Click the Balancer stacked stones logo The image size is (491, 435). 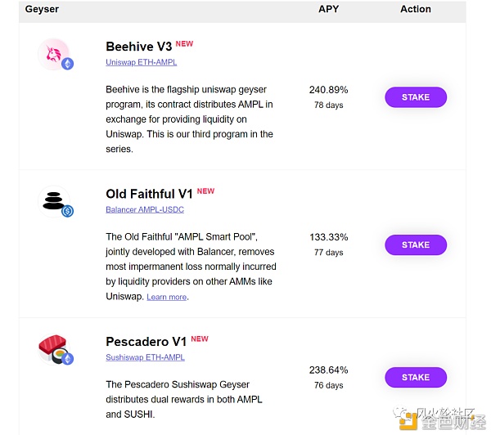(53, 201)
